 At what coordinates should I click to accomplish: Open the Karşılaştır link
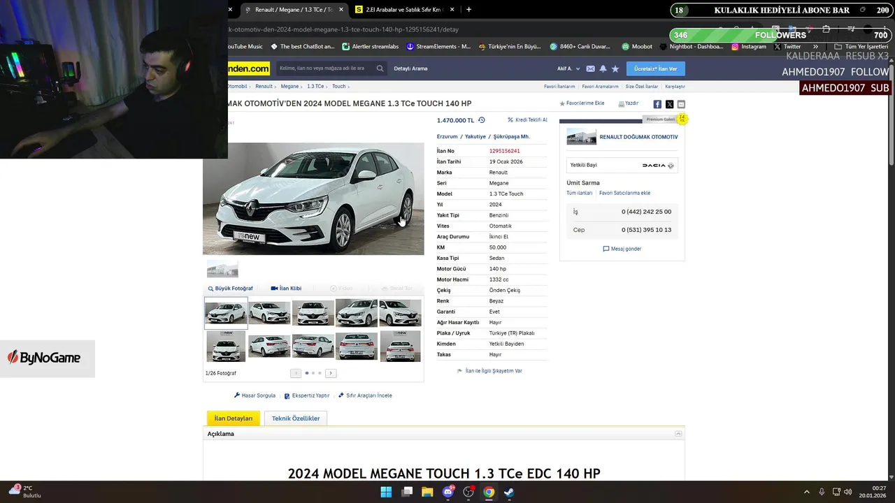[675, 87]
